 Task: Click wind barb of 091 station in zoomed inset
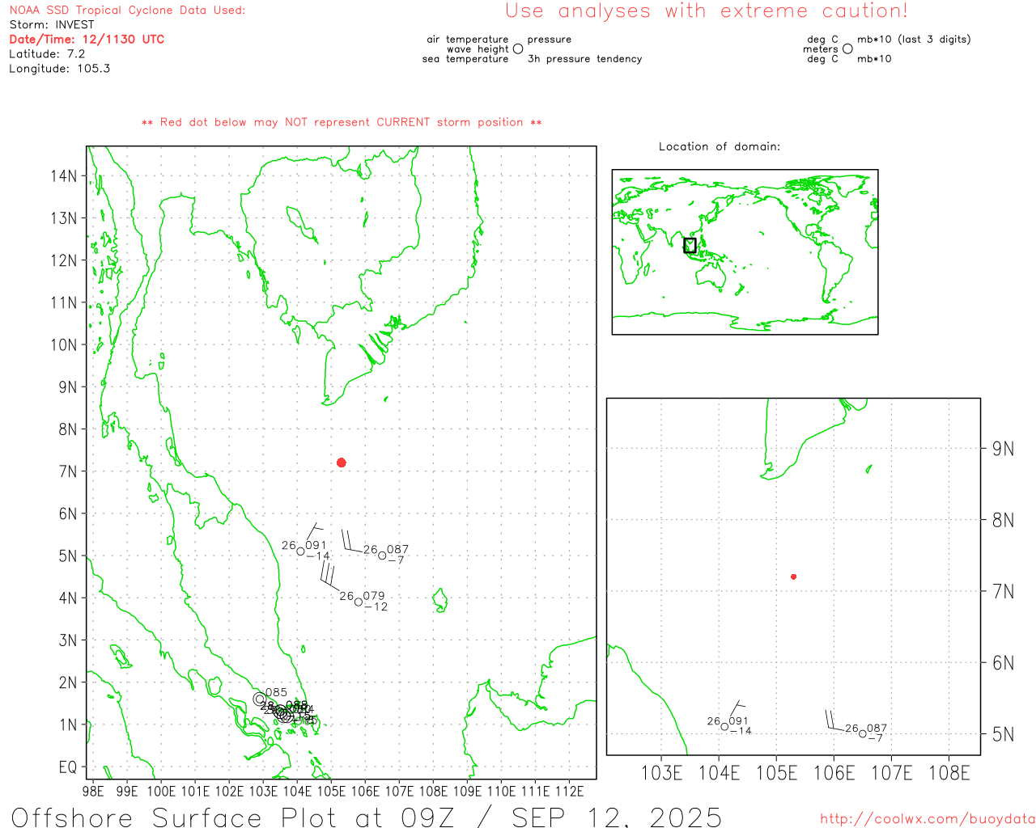click(736, 709)
